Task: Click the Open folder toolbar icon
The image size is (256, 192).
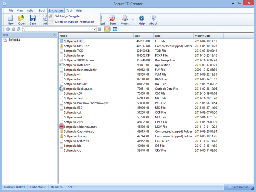Action: [x=21, y=18]
